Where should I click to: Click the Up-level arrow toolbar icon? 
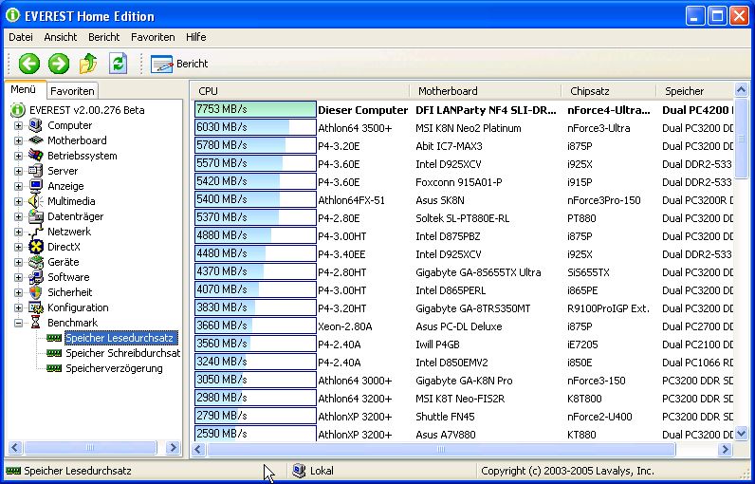[x=88, y=64]
